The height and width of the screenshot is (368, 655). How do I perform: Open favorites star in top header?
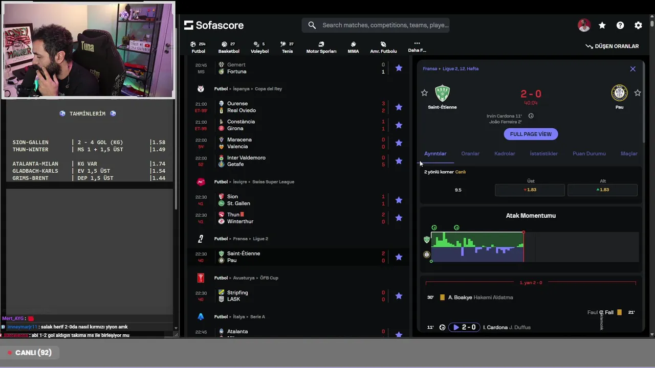602,25
